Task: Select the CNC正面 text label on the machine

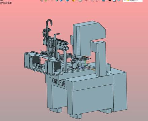Action: (x=59, y=82)
